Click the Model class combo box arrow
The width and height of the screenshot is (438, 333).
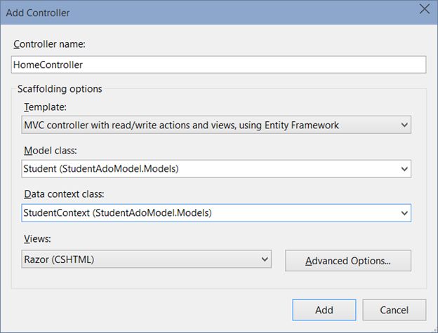(404, 169)
